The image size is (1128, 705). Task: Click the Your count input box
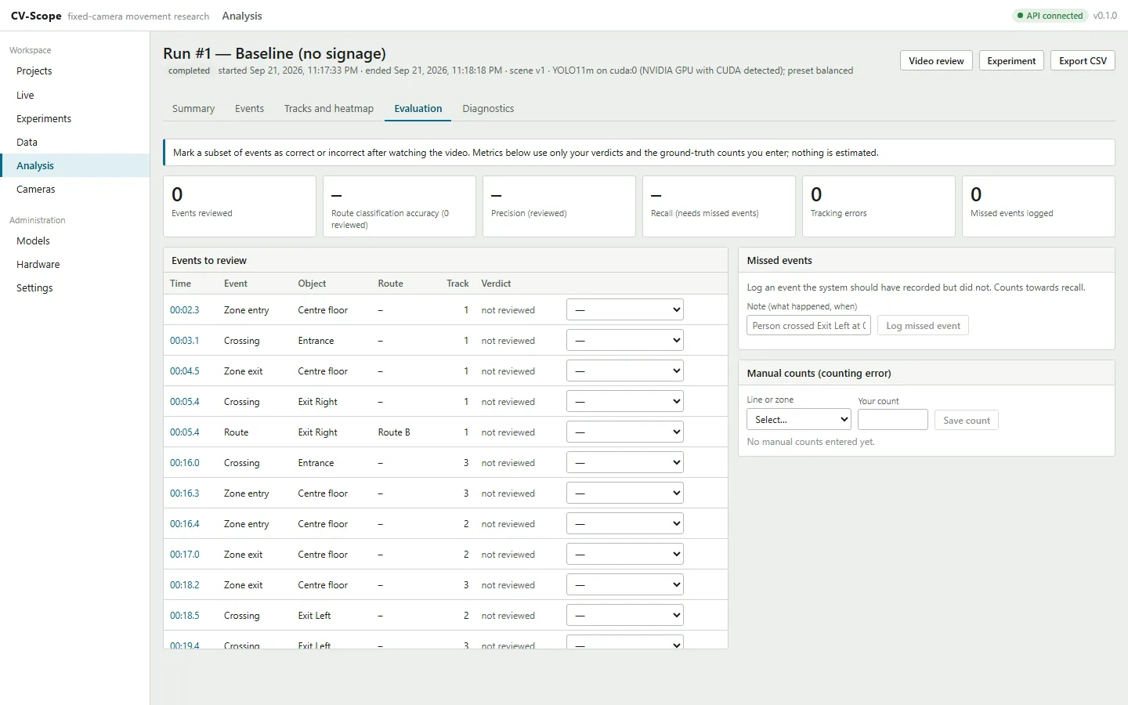pos(893,420)
